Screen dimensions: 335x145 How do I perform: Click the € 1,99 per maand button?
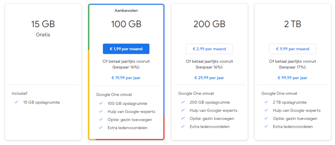tap(126, 49)
